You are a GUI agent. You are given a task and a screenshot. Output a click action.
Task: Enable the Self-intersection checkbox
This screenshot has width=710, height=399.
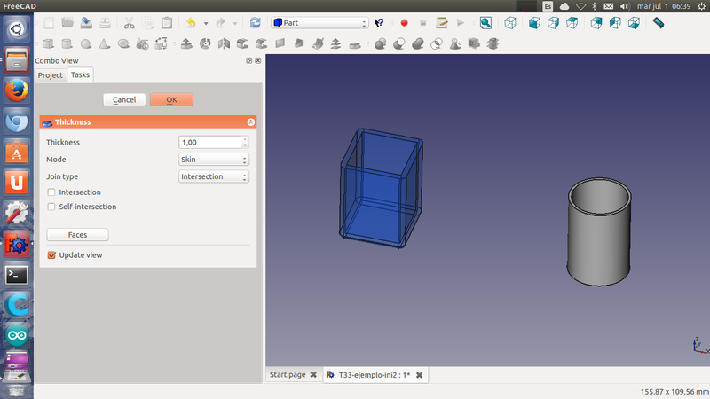coord(51,207)
